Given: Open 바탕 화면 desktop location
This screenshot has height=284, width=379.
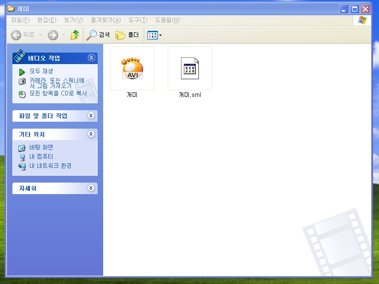Looking at the screenshot, I should pos(41,148).
